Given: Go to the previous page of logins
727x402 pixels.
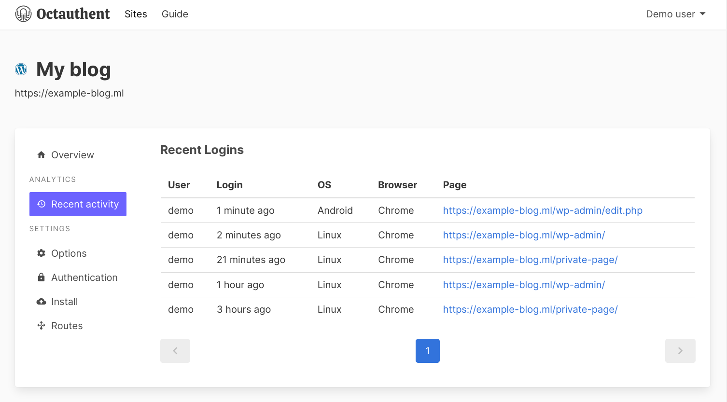Looking at the screenshot, I should [x=175, y=351].
